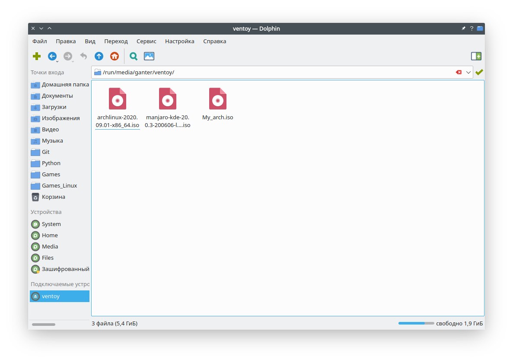Click the My_arch.iso filename label
The width and height of the screenshot is (513, 363).
217,118
